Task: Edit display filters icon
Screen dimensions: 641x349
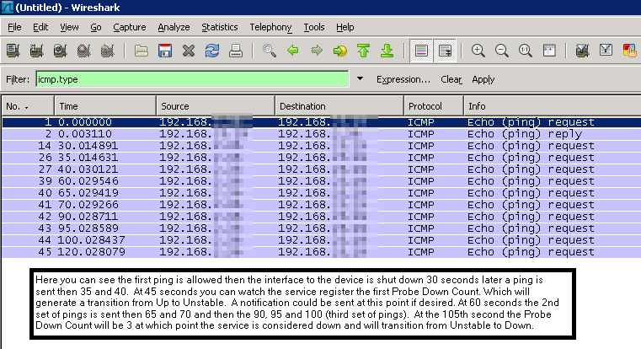Action: pos(606,51)
